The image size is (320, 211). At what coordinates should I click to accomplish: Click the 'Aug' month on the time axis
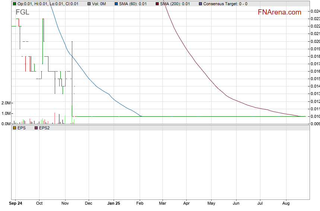(x=286, y=204)
